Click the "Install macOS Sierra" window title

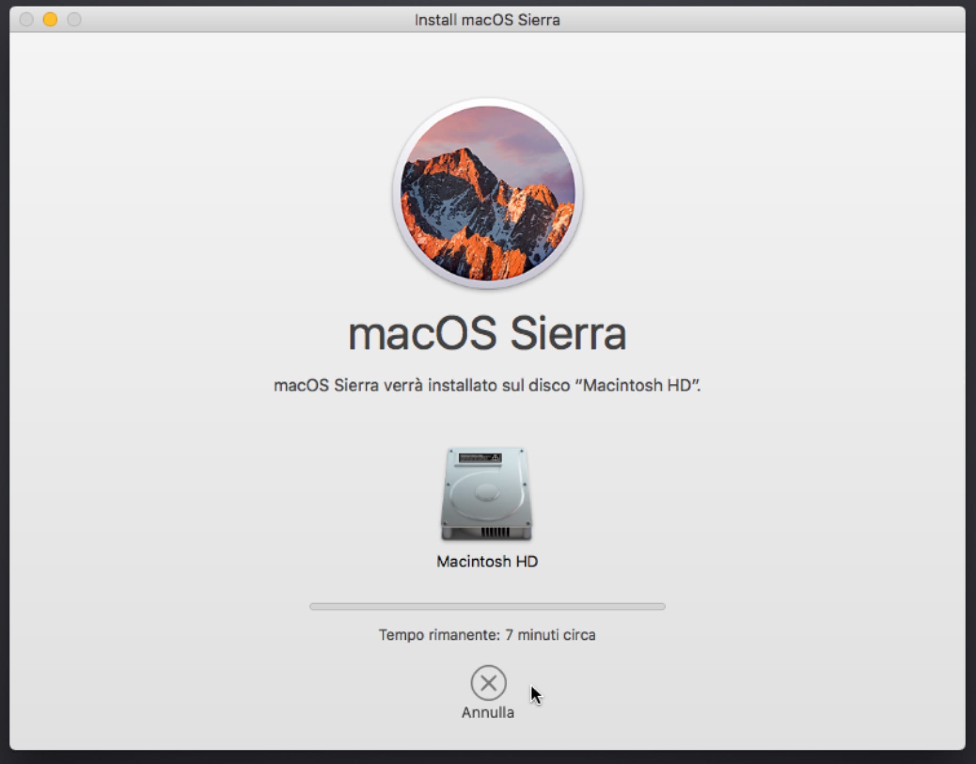point(487,20)
